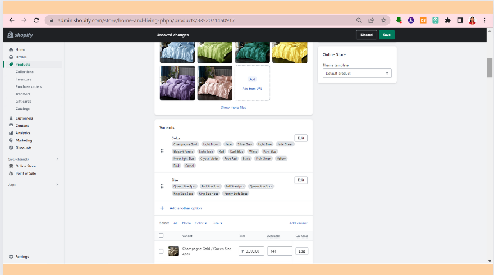Open the Color select filter dropdown

[x=201, y=223]
